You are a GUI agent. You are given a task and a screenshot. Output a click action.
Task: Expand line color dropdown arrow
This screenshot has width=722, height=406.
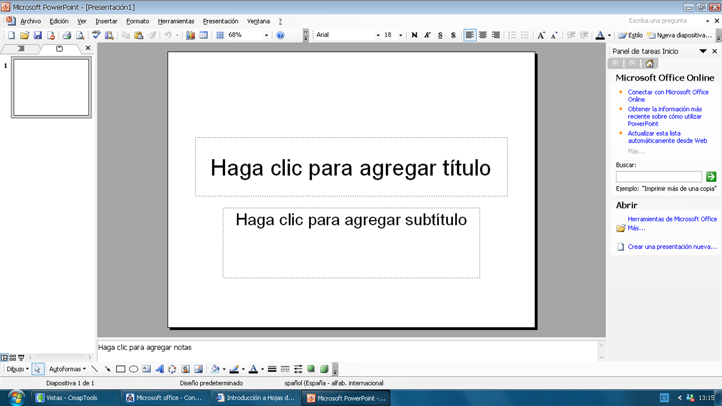243,369
